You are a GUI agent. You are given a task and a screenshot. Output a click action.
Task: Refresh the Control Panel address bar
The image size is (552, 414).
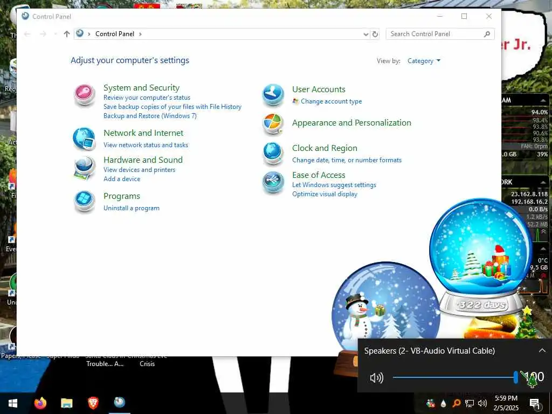[x=375, y=34]
